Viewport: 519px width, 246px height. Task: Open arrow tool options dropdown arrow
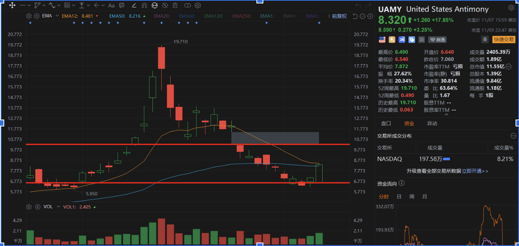click(103, 5)
